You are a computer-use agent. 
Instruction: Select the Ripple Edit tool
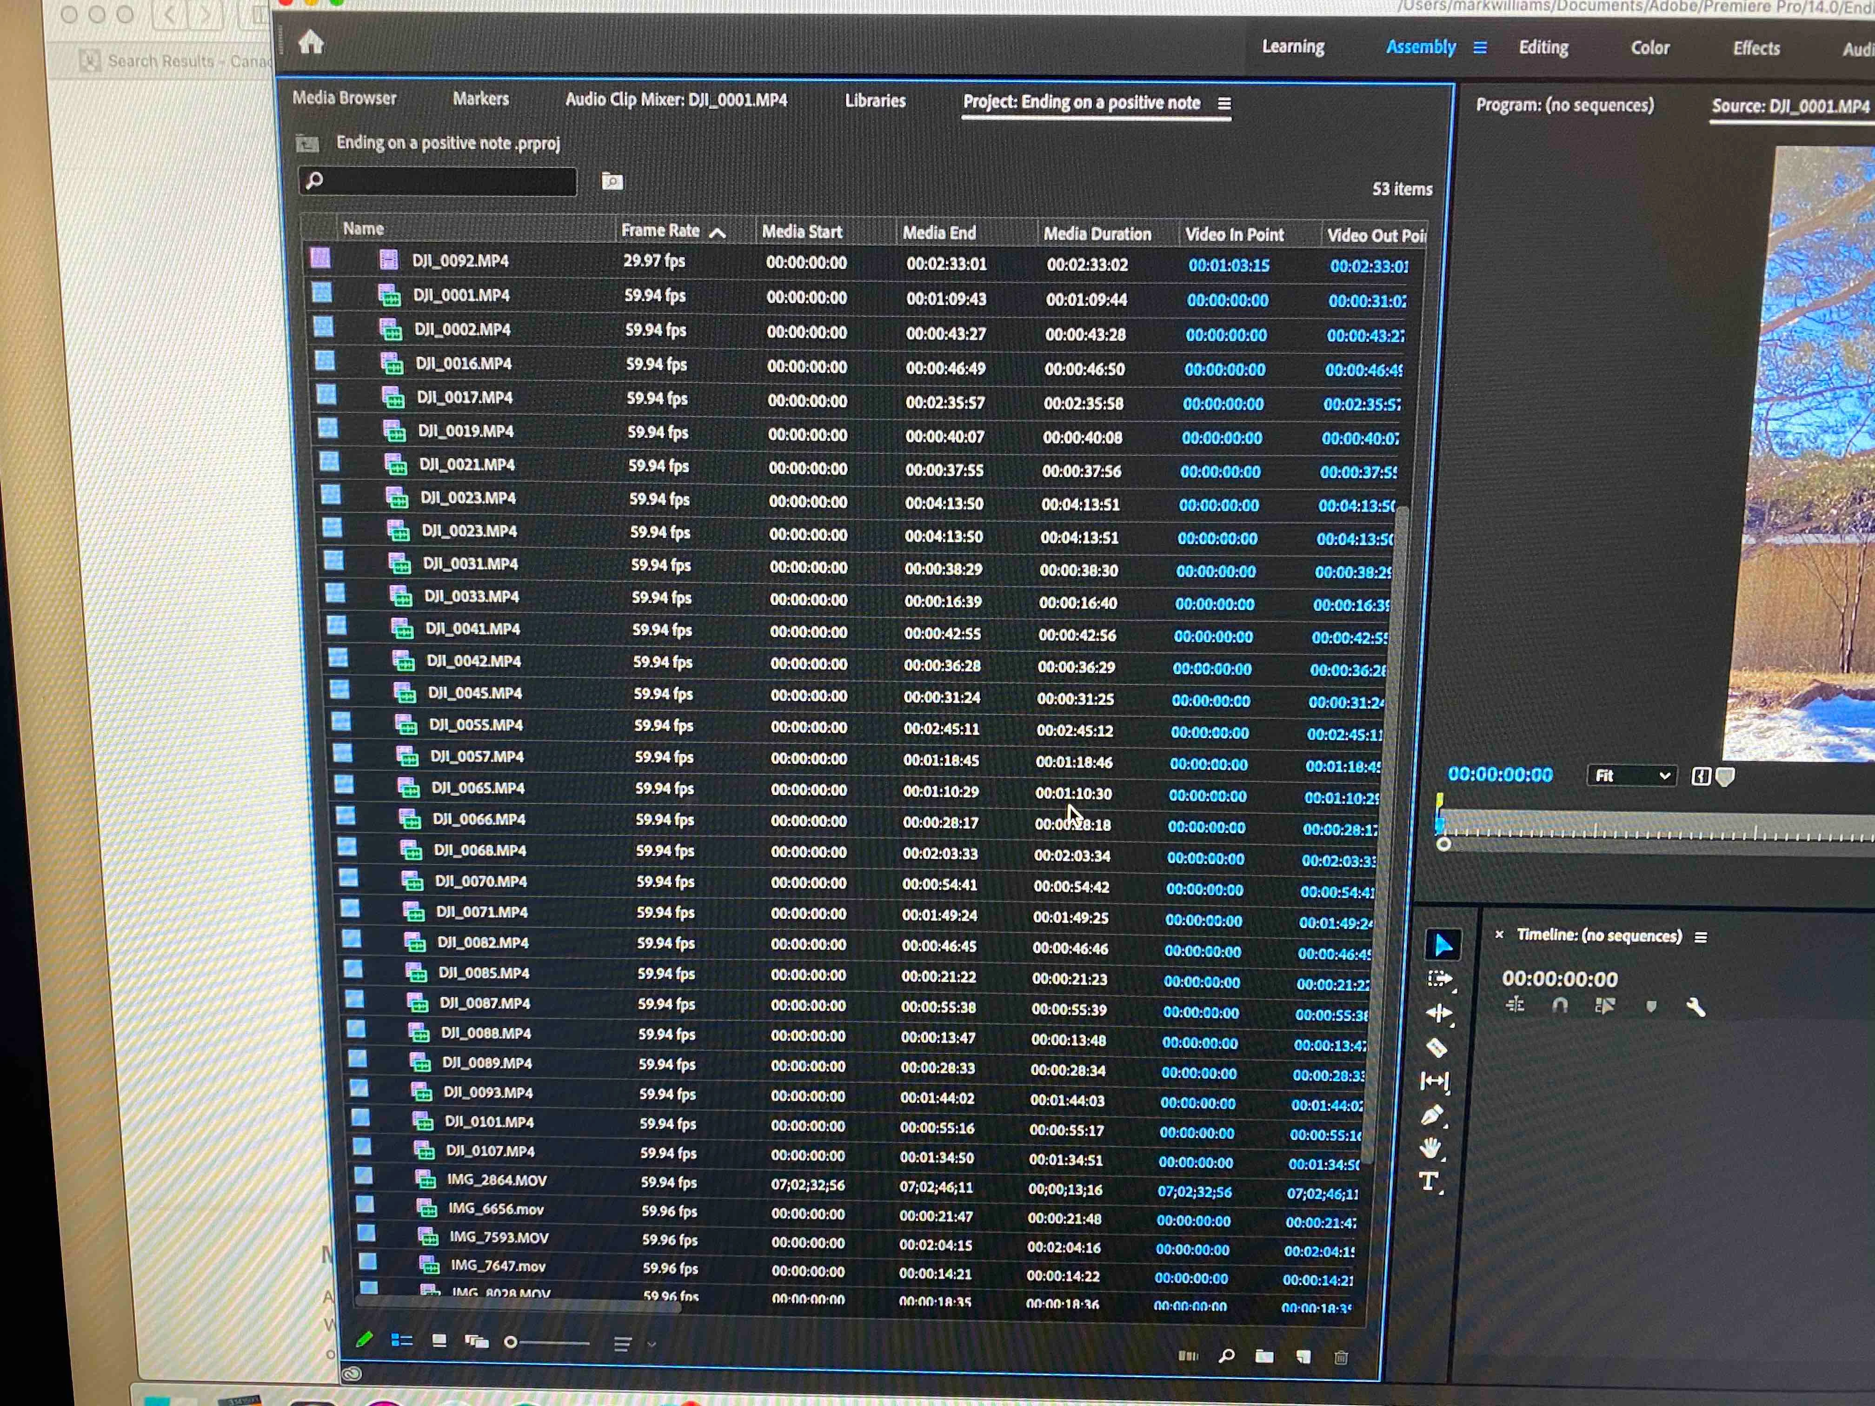tap(1438, 1014)
